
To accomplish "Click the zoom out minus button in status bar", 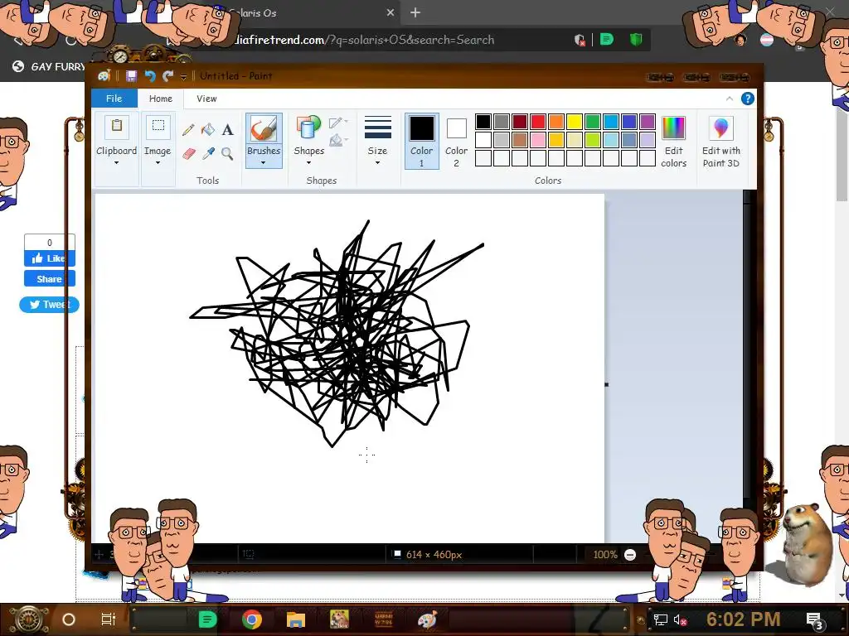I will (x=630, y=554).
